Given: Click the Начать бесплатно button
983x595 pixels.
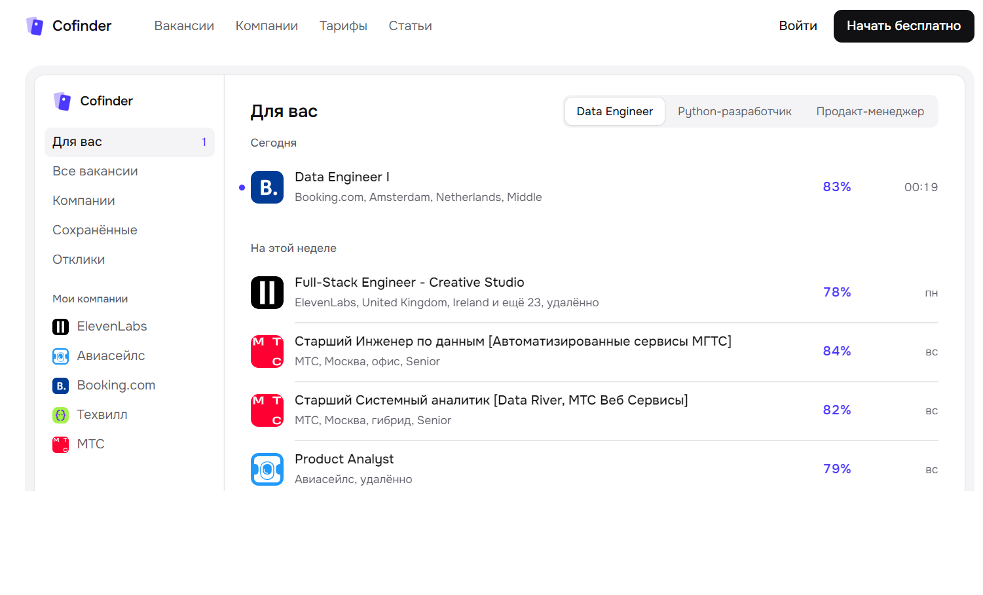Looking at the screenshot, I should click(x=904, y=26).
